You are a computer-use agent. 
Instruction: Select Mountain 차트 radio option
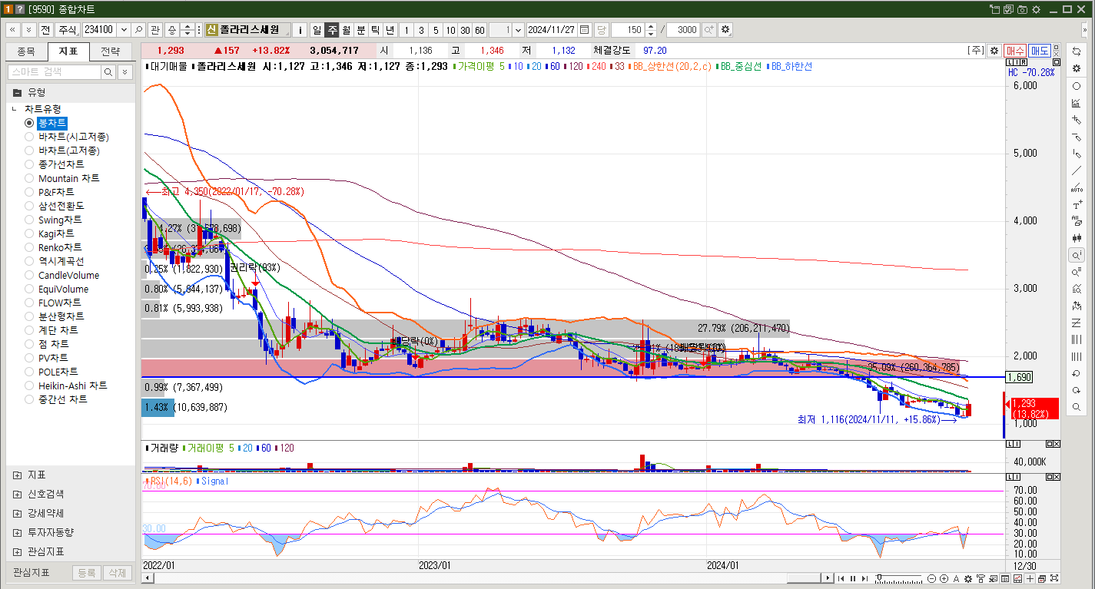pos(29,178)
